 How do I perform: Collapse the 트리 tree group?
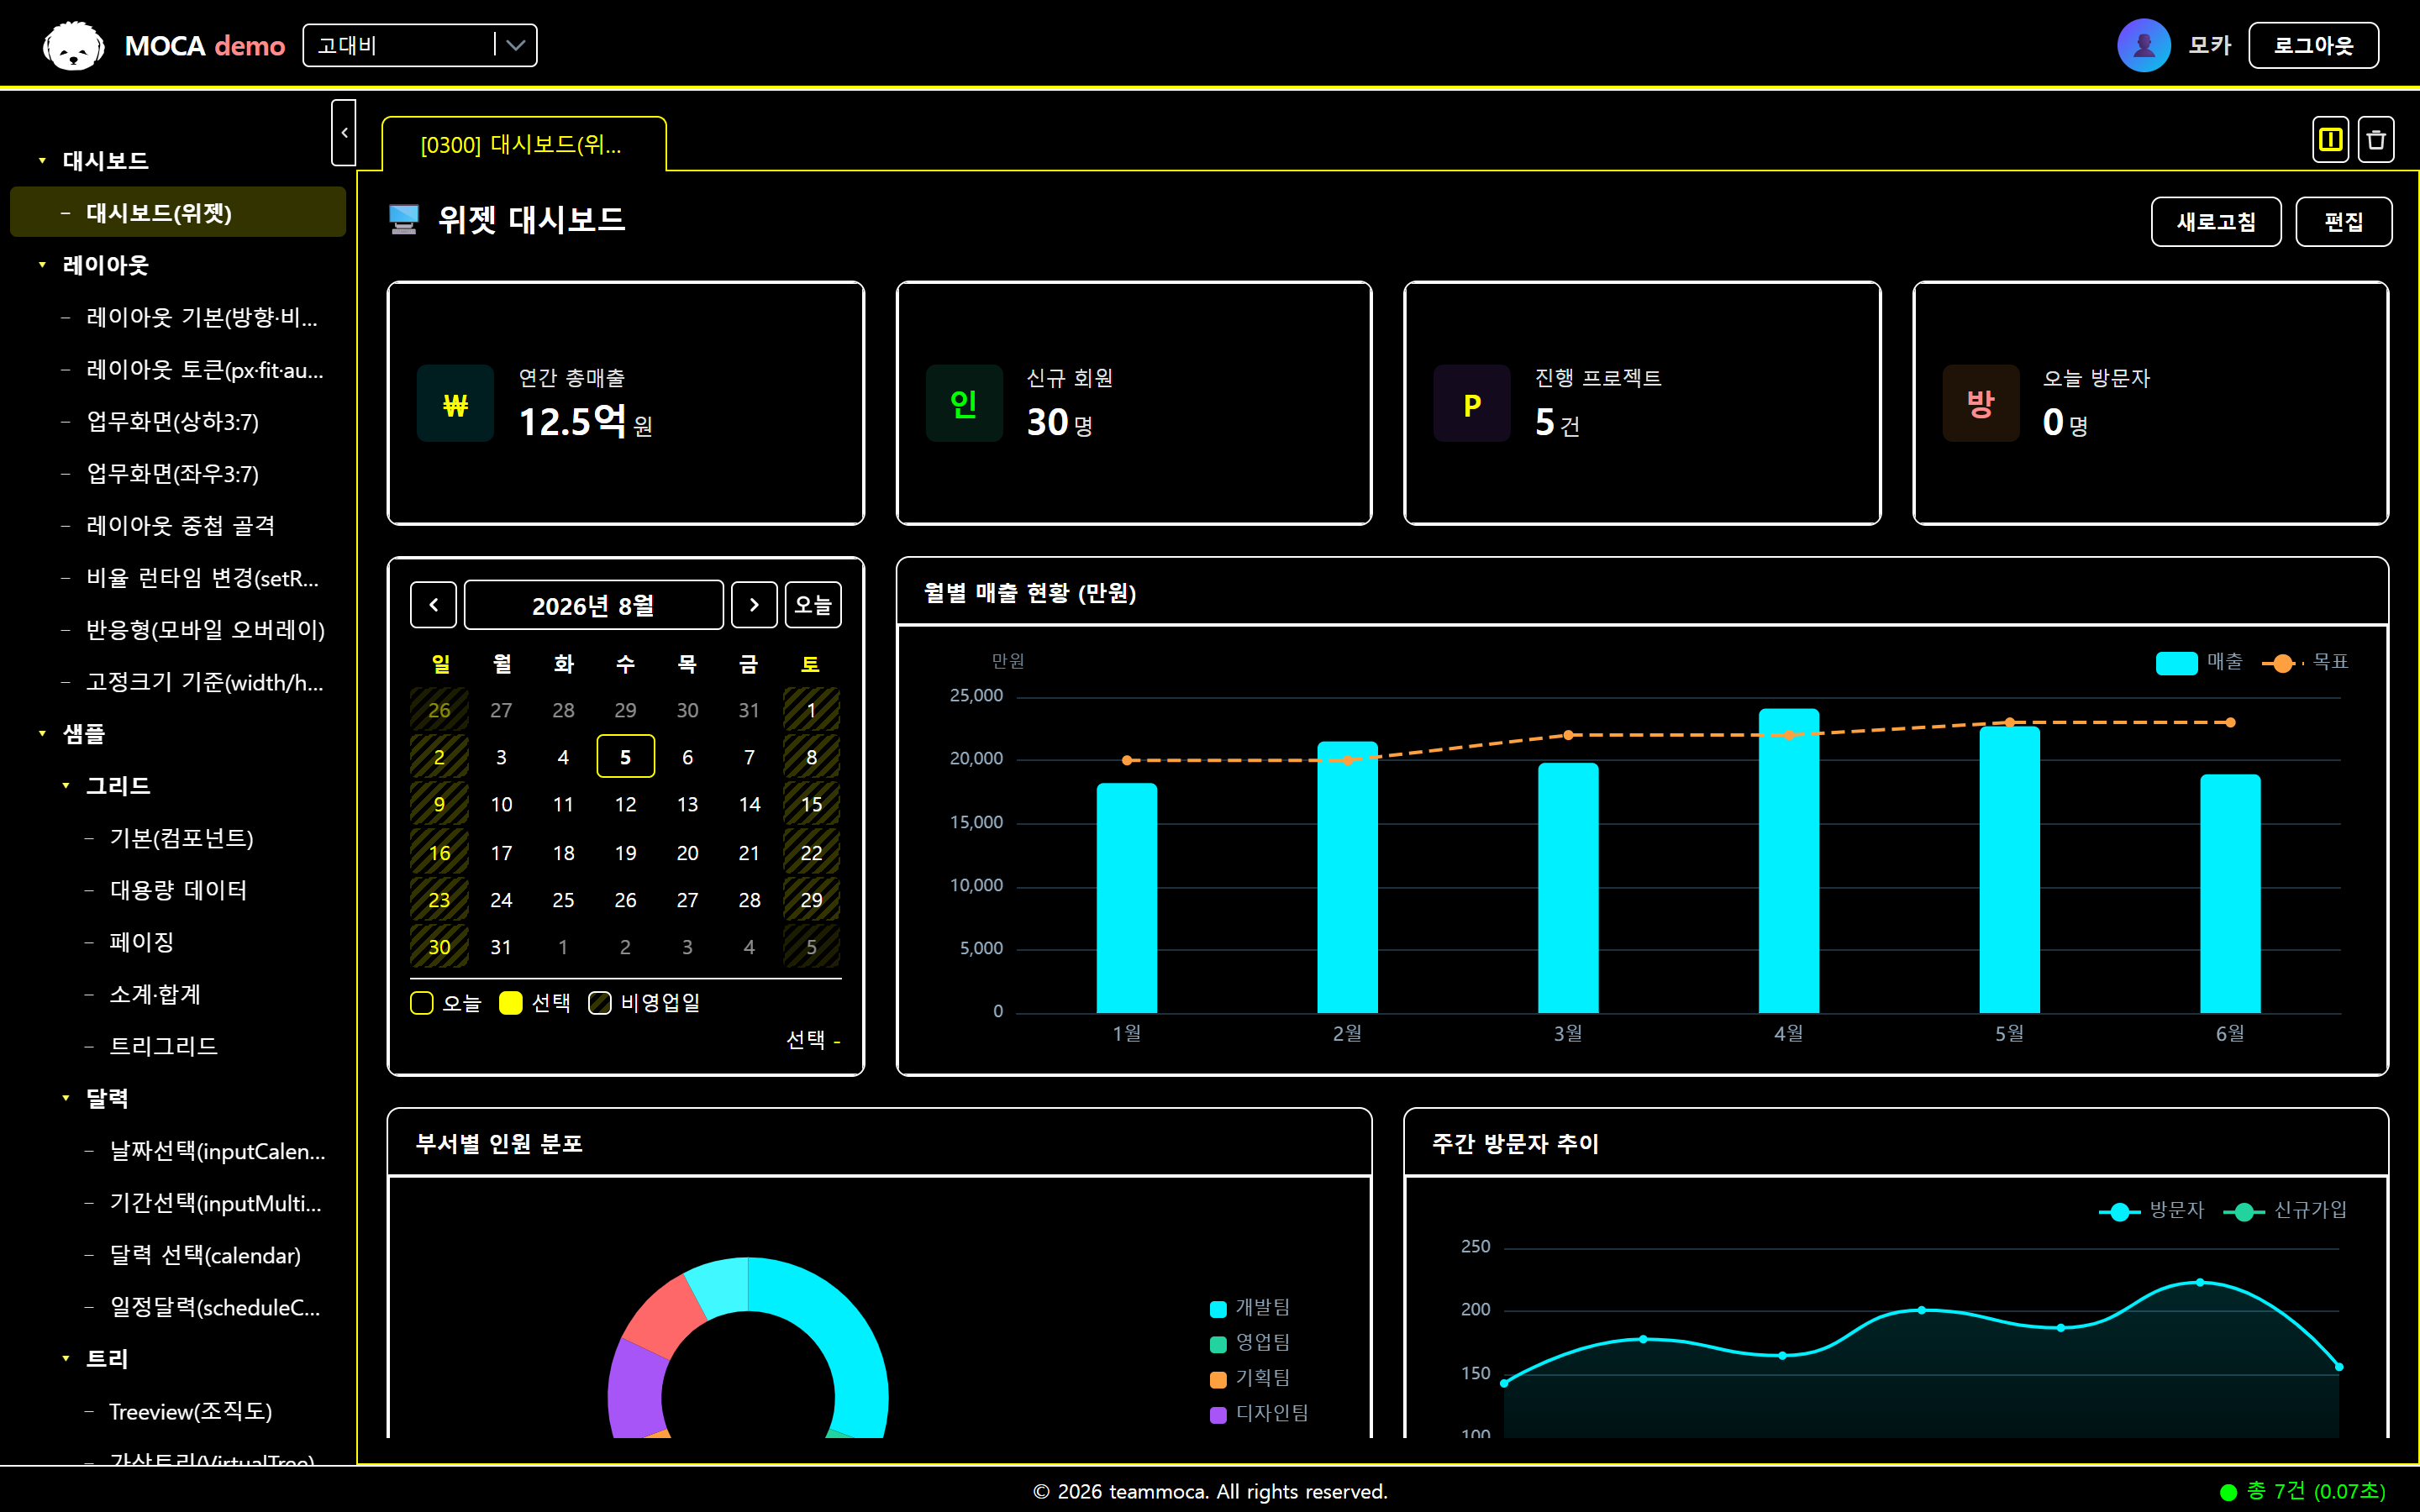pyautogui.click(x=66, y=1359)
